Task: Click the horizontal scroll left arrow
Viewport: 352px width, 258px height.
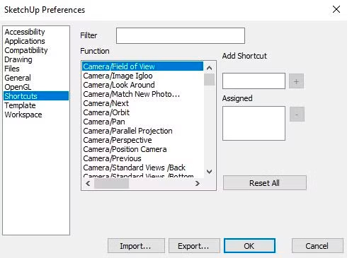Action: click(88, 183)
